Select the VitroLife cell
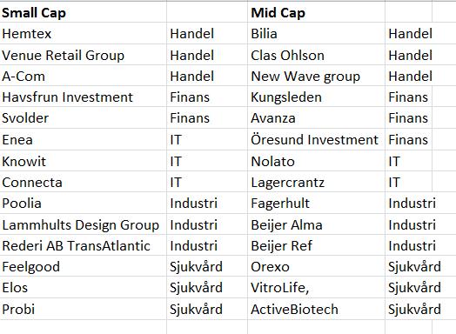The image size is (456, 334). (317, 288)
